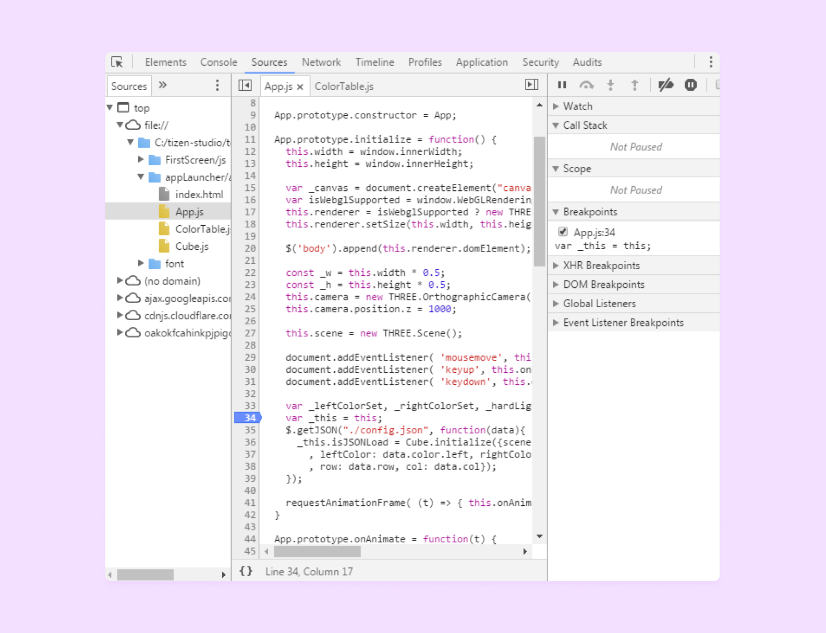Expand the cdnjs.cloudflare.com node
This screenshot has height=633, width=826.
click(x=120, y=315)
